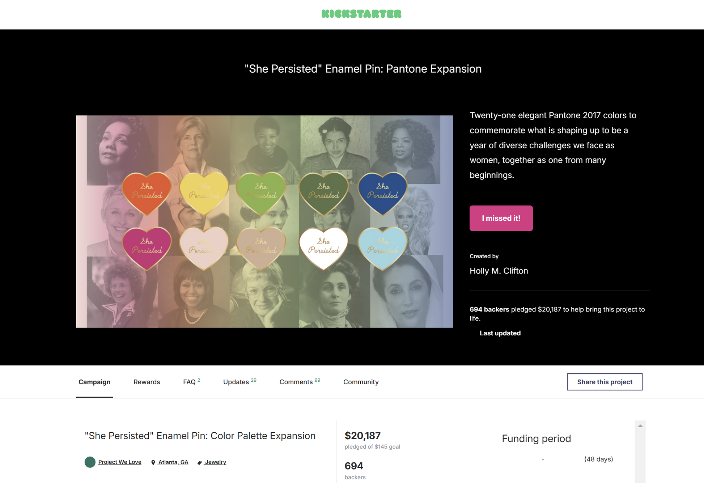Viewport: 704px width, 483px height.
Task: Click the Kickstarter logo
Action: (x=361, y=14)
